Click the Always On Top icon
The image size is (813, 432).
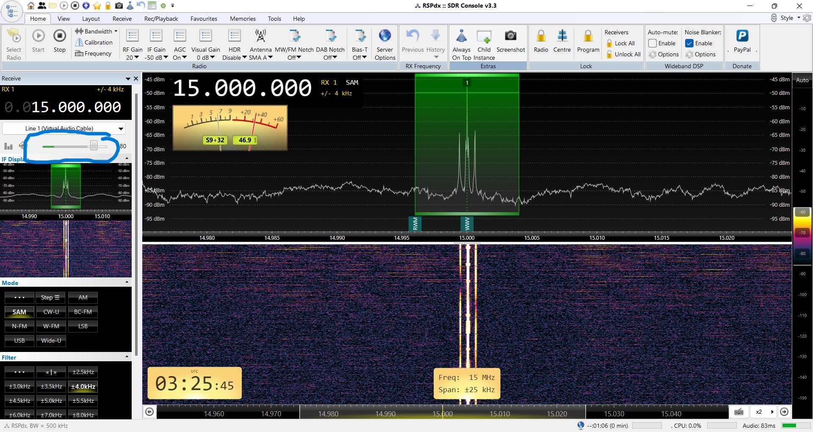tap(461, 37)
